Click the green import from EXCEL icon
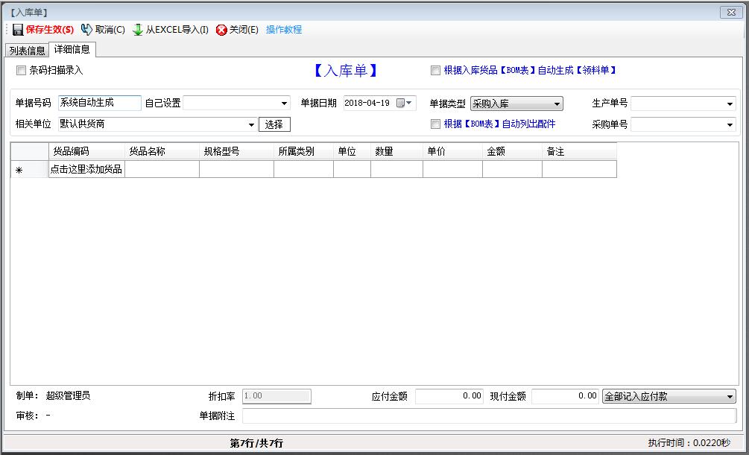Screen dimensions: 749x455 pos(138,30)
